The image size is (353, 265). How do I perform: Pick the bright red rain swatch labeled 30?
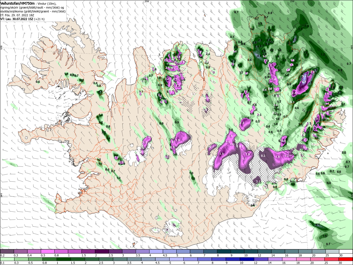346,259
